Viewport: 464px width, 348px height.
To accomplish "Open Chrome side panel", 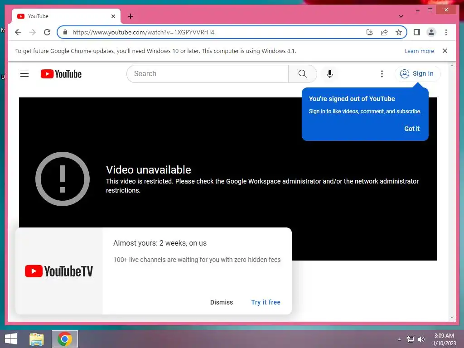I will pos(417,32).
